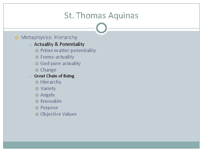Image resolution: width=203 pixels, height=152 pixels.
Task: Click the Hierarchy sub-bullet under Great Chain
Action: coord(51,82)
